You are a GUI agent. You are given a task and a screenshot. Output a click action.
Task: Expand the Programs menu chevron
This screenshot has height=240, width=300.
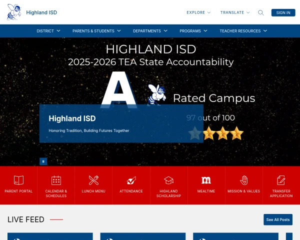click(205, 31)
